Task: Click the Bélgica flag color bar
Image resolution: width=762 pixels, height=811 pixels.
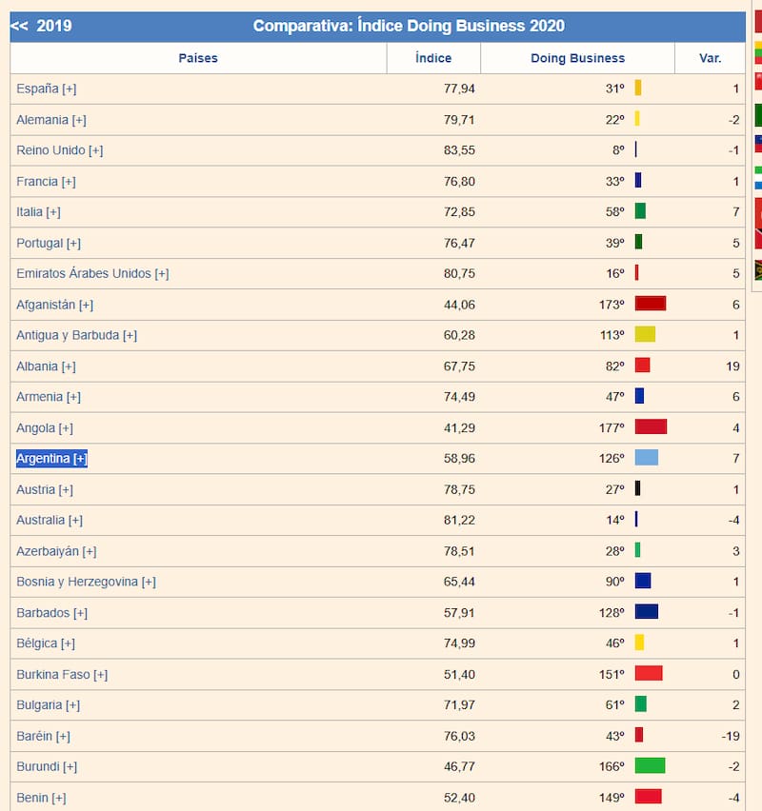Action: (x=639, y=643)
